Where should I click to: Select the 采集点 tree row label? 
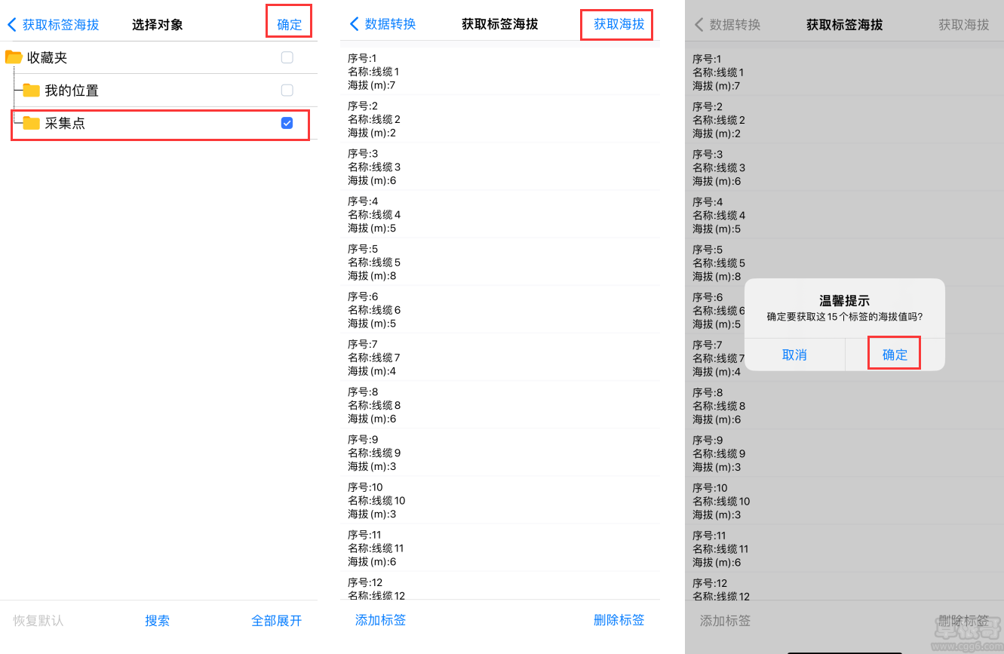65,123
